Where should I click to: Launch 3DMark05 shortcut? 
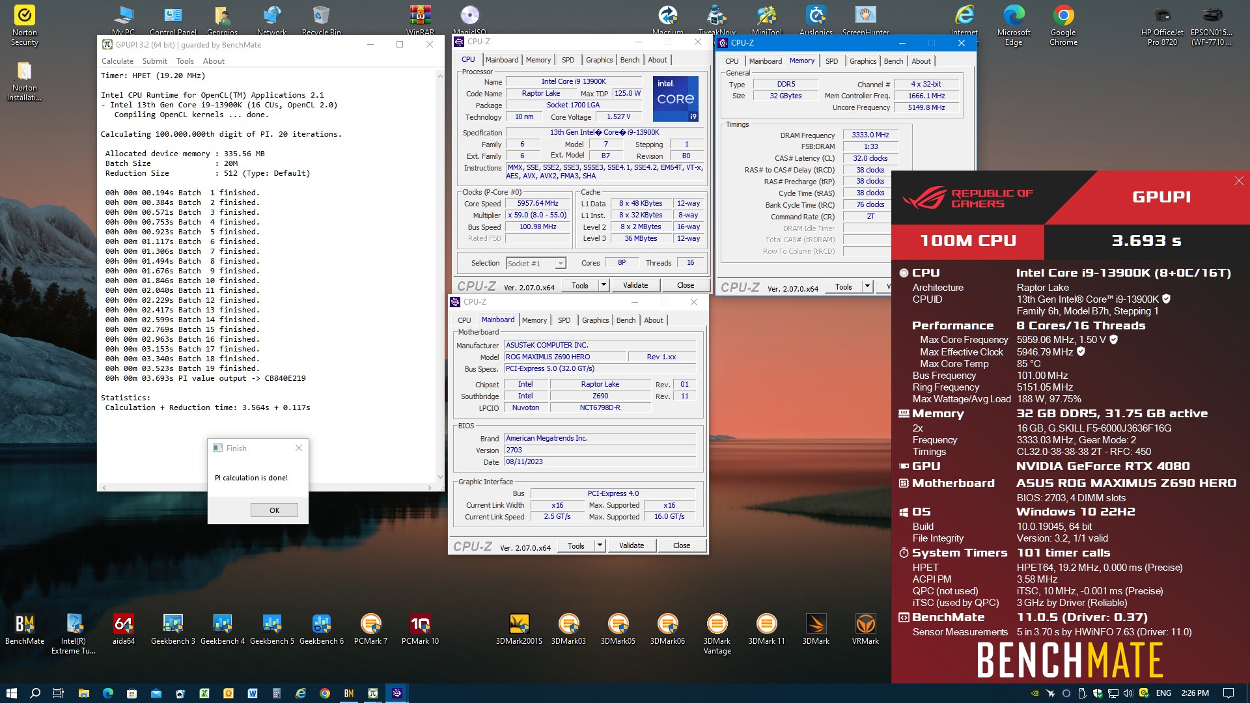618,629
